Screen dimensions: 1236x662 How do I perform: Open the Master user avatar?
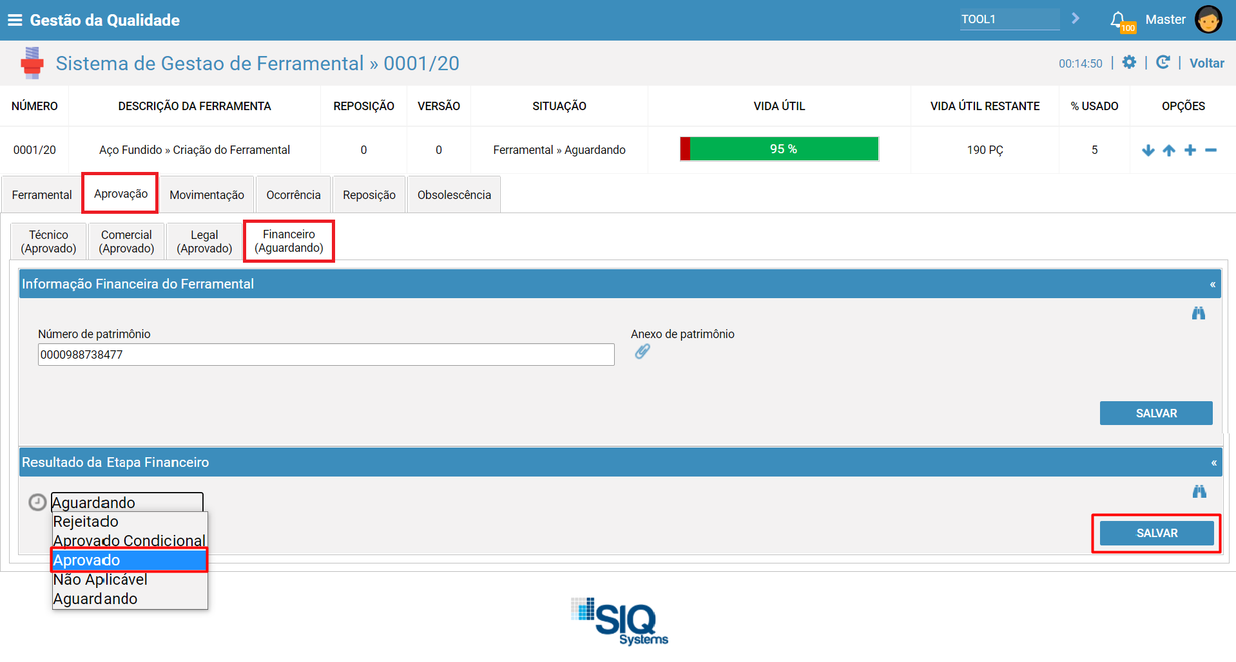1208,19
